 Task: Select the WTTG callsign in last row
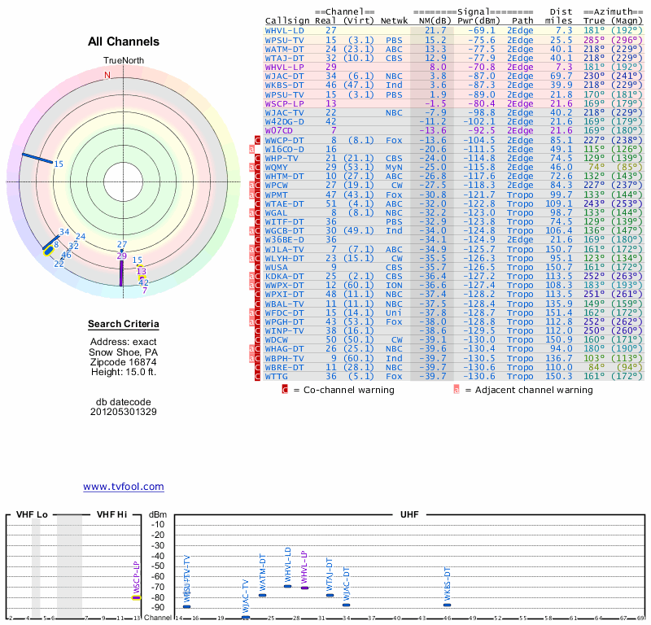tap(278, 376)
